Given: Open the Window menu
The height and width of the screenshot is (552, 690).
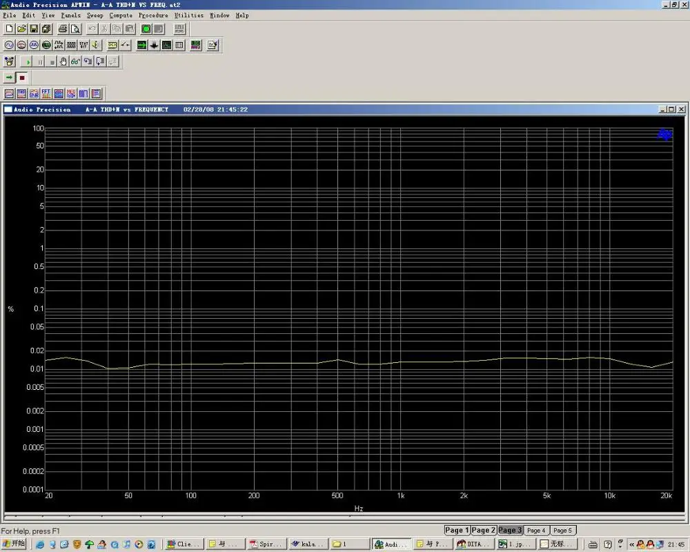Looking at the screenshot, I should point(219,15).
